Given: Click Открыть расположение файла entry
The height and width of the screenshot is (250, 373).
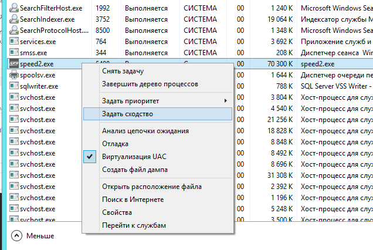Looking at the screenshot, I should pyautogui.click(x=152, y=187).
